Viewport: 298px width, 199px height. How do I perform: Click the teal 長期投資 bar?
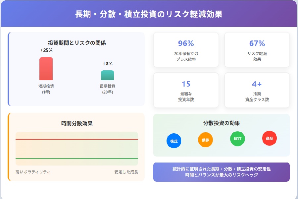[x=107, y=75]
